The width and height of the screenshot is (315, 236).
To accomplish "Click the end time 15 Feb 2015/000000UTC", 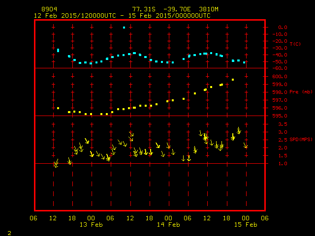I will click(169, 16).
